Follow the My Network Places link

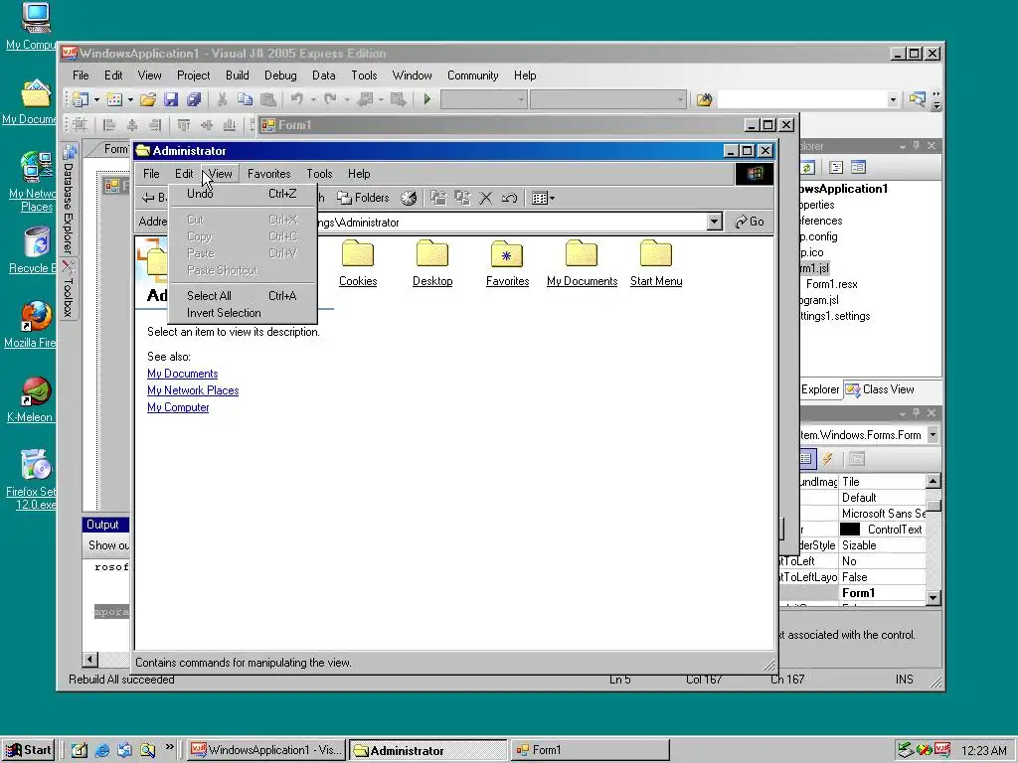(x=193, y=390)
